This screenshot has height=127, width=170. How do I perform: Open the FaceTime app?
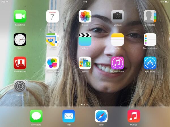tap(20, 16)
